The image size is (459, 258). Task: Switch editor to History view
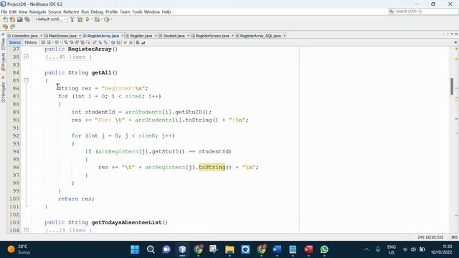coord(31,42)
